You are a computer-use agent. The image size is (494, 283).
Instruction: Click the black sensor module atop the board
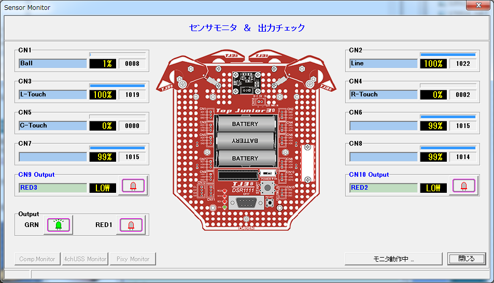click(246, 83)
